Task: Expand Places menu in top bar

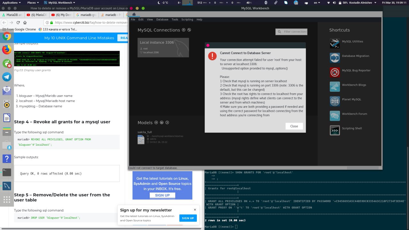Action: click(x=33, y=3)
